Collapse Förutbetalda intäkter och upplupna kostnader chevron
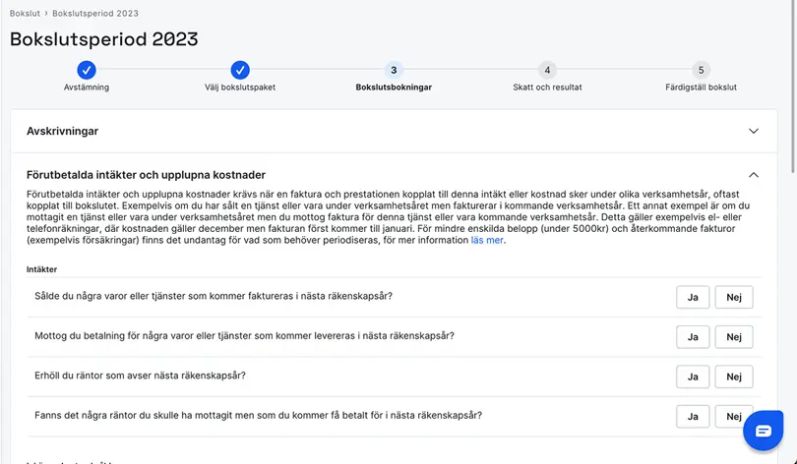Screen dimensions: 797x464 [754, 175]
